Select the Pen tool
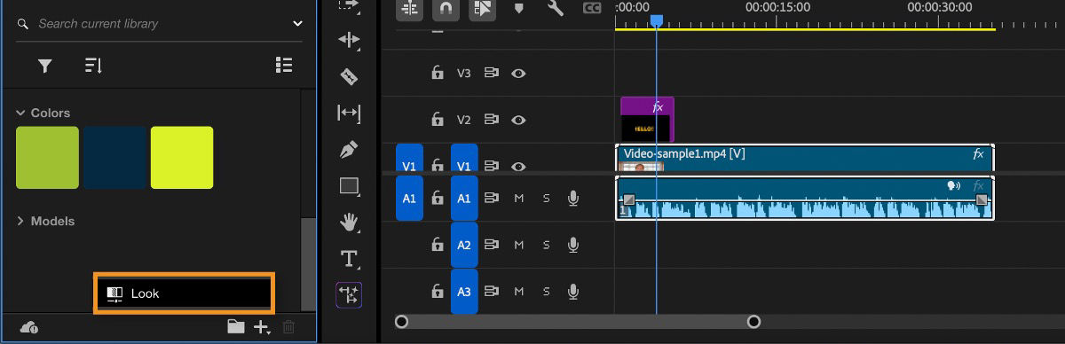The height and width of the screenshot is (344, 1065). pyautogui.click(x=350, y=149)
